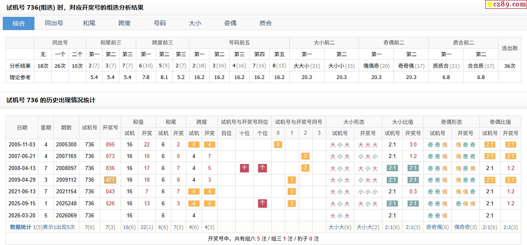Click the highlighted 477 draw number
The width and height of the screenshot is (527, 245).
pyautogui.click(x=110, y=180)
